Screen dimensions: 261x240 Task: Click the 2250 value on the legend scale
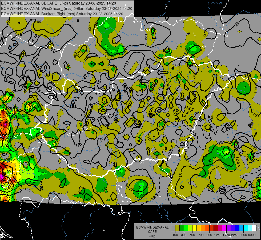coord(235,235)
